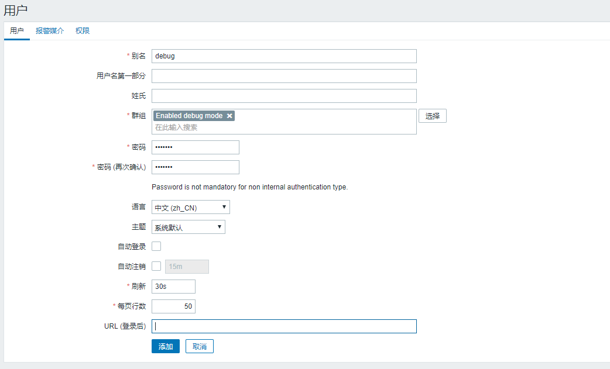Click the URL (登录后) input field
Image resolution: width=610 pixels, height=369 pixels.
point(283,326)
